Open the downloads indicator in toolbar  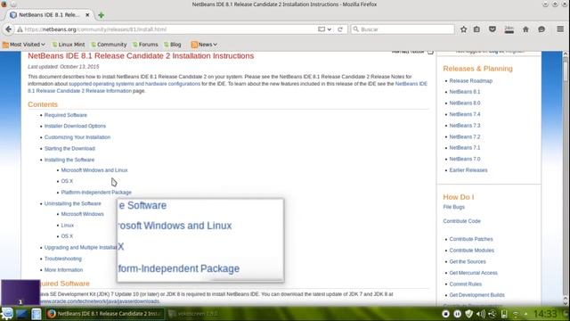pyautogui.click(x=509, y=29)
